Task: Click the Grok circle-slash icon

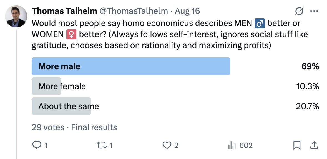Action: pos(299,11)
